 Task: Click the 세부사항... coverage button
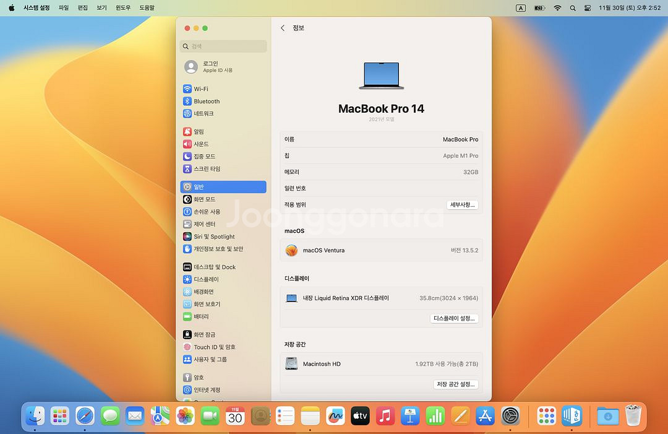click(462, 205)
